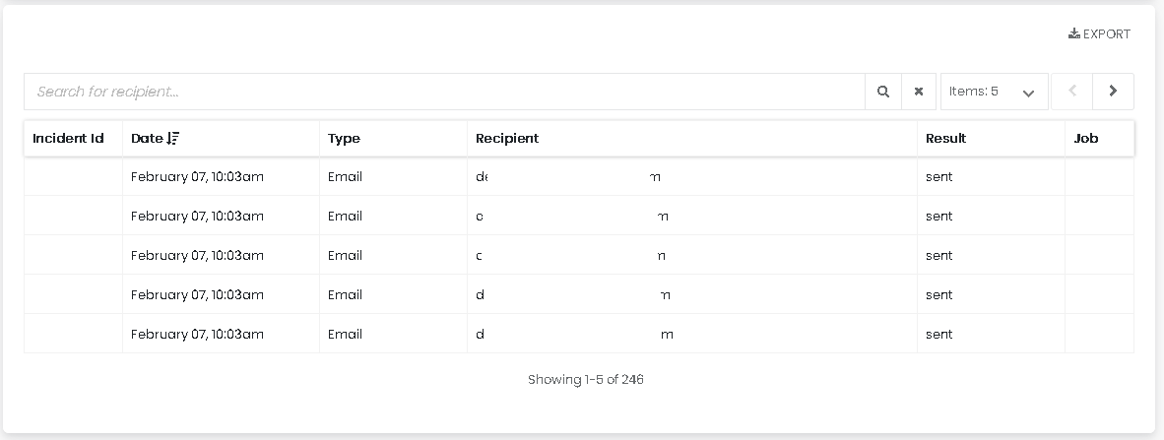Viewport: 1164px width, 440px height.
Task: Click the third row's sent result
Action: click(x=938, y=256)
